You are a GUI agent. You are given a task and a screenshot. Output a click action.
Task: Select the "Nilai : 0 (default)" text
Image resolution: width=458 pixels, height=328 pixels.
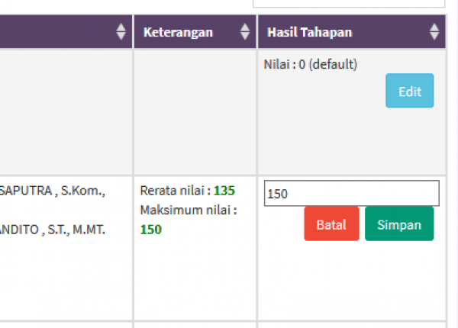click(x=311, y=64)
